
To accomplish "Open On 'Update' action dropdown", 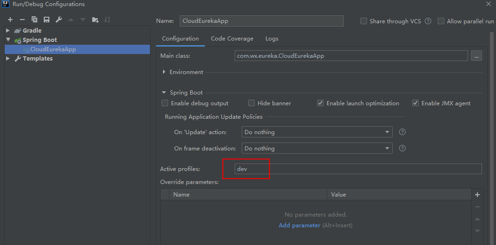I will (x=317, y=132).
